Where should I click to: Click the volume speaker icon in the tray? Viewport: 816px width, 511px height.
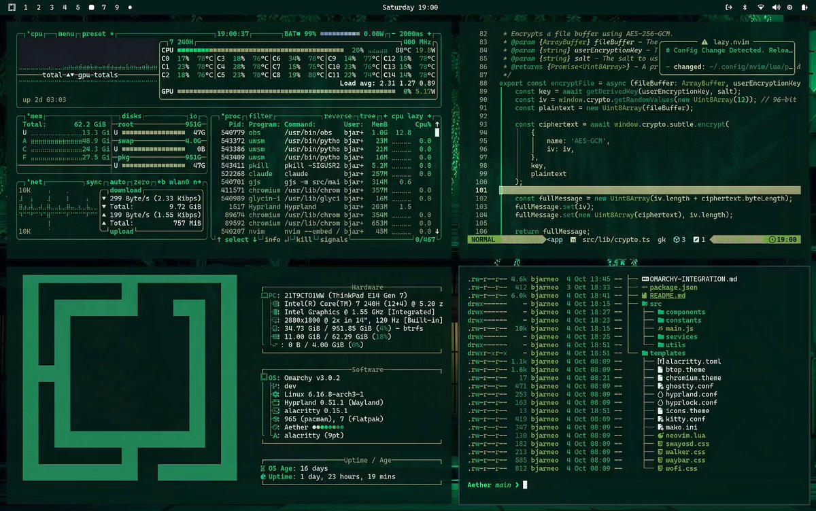point(776,7)
